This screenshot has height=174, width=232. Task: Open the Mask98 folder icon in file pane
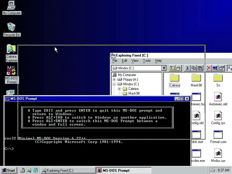click(196, 80)
